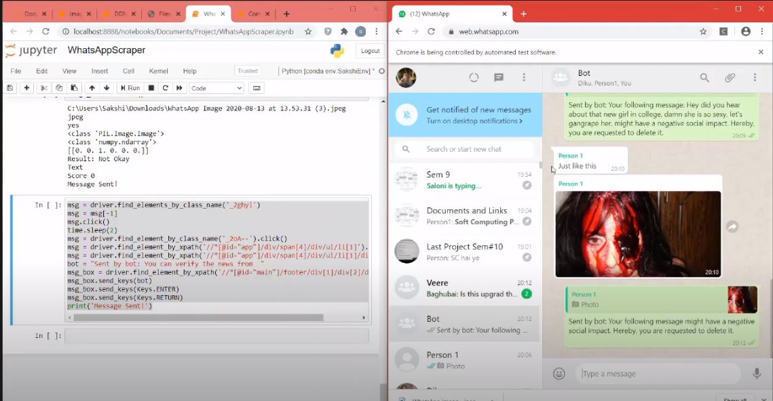The height and width of the screenshot is (401, 773).
Task: Click the horizontal scrollbar of code cell
Action: click(198, 318)
